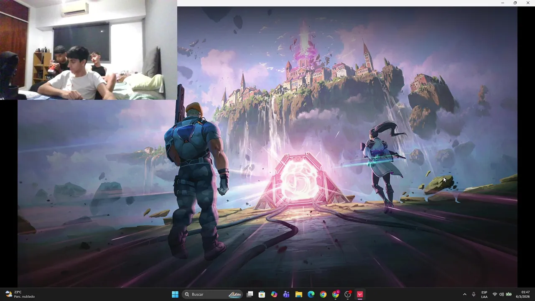Launch Microsoft Store from the taskbar
Screen dimensions: 535x301
pyautogui.click(x=262, y=294)
